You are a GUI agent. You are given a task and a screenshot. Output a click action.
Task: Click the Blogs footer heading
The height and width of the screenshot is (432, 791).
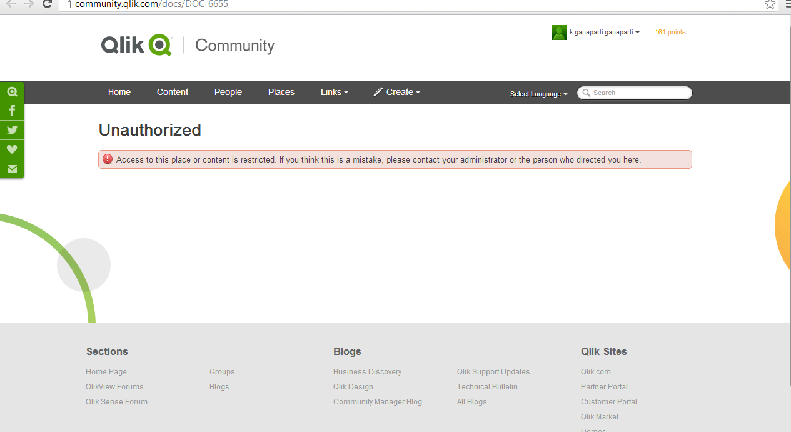point(347,351)
